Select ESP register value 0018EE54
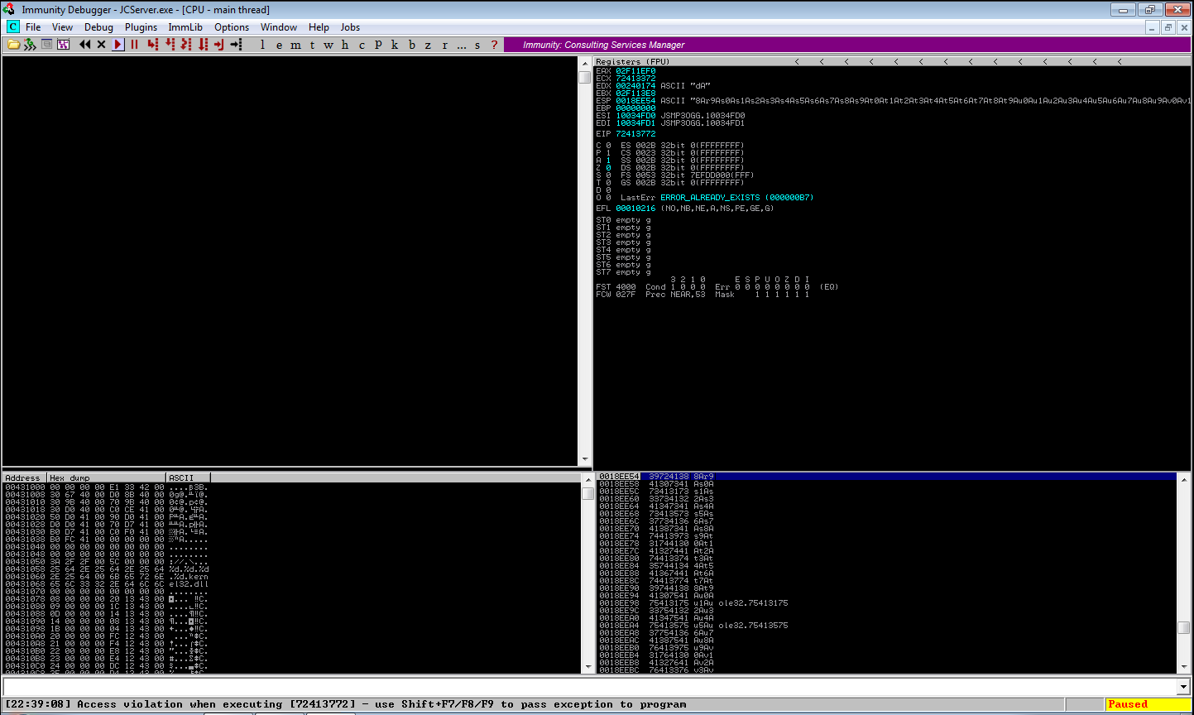 (x=635, y=101)
